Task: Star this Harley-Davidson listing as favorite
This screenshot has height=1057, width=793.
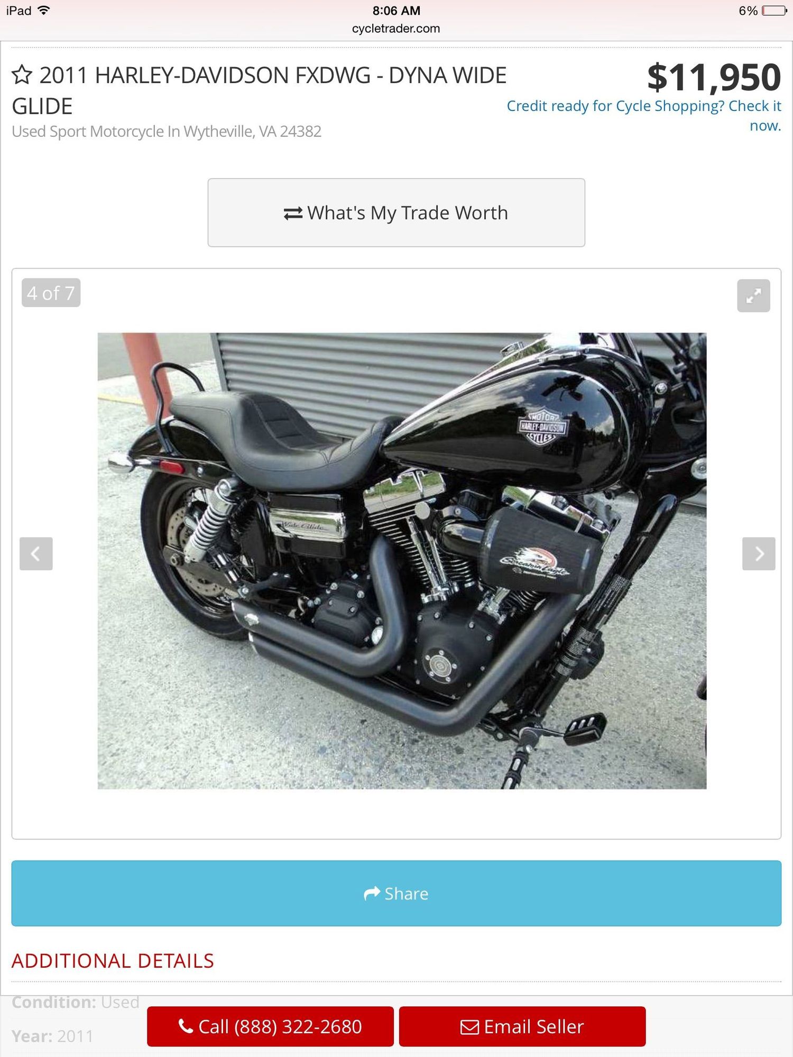Action: [22, 75]
